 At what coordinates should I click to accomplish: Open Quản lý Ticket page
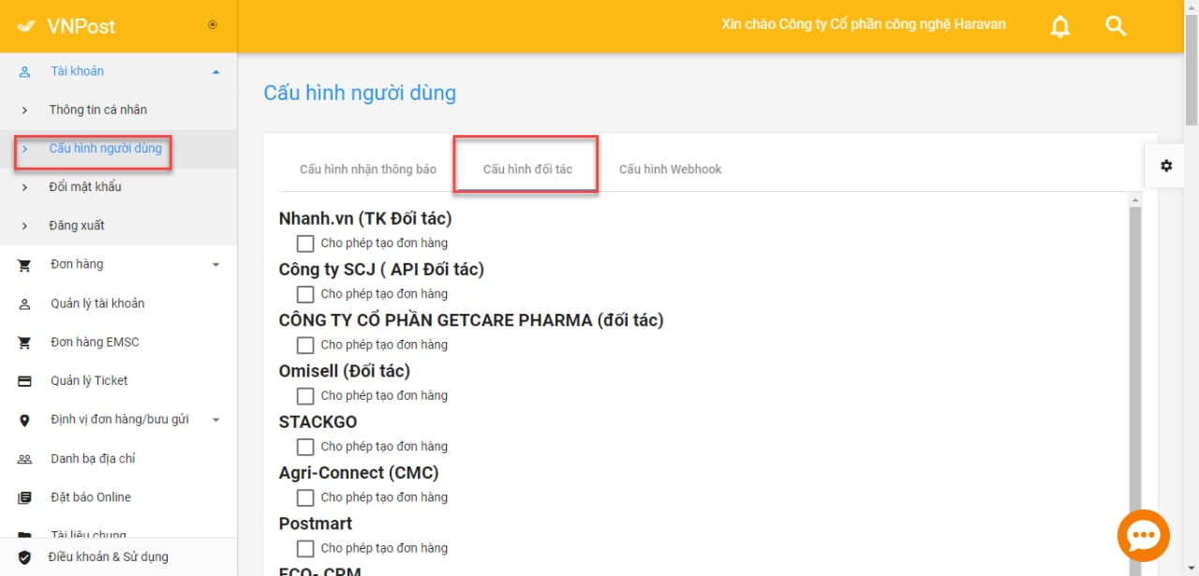[89, 380]
